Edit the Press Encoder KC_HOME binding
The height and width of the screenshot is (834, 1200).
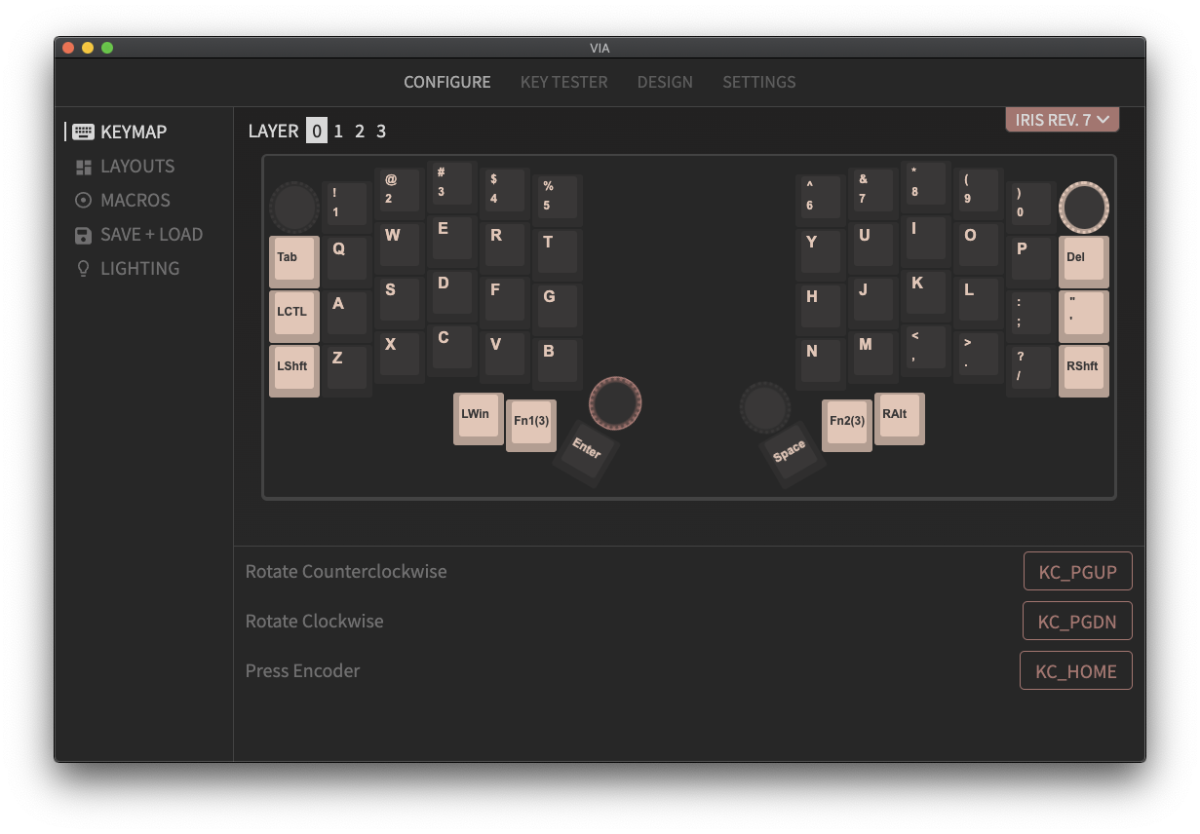(x=1075, y=670)
